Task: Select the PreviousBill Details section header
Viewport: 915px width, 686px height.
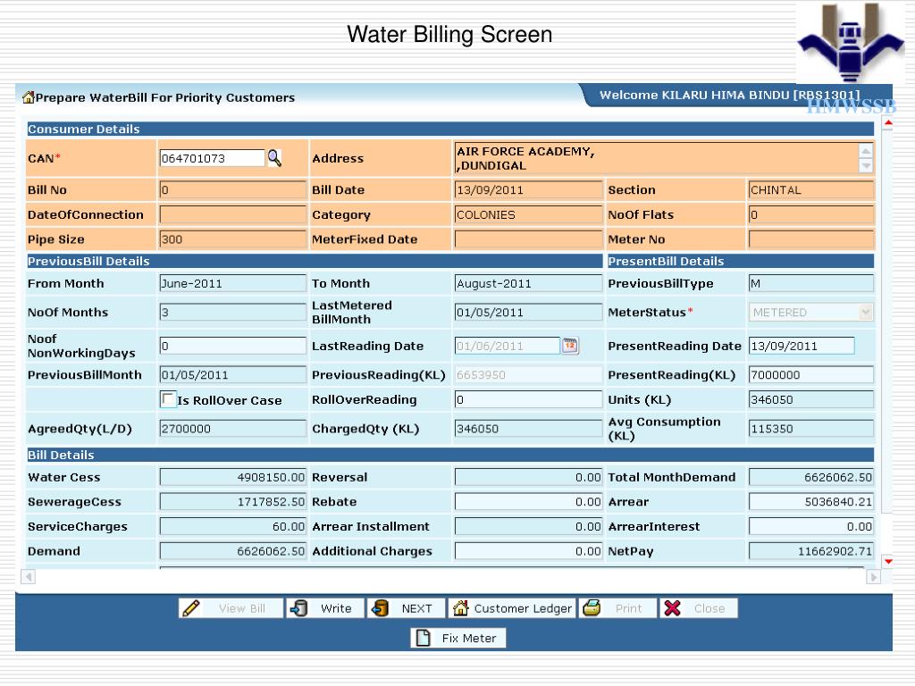Action: [x=89, y=261]
